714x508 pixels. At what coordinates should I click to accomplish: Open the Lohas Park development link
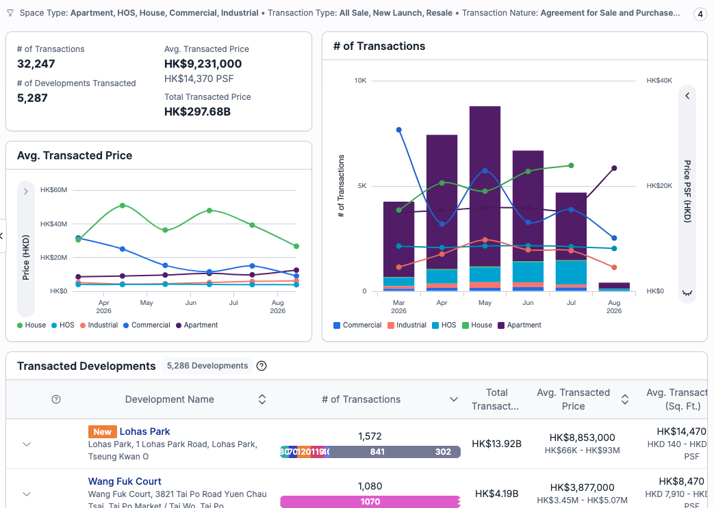(145, 431)
